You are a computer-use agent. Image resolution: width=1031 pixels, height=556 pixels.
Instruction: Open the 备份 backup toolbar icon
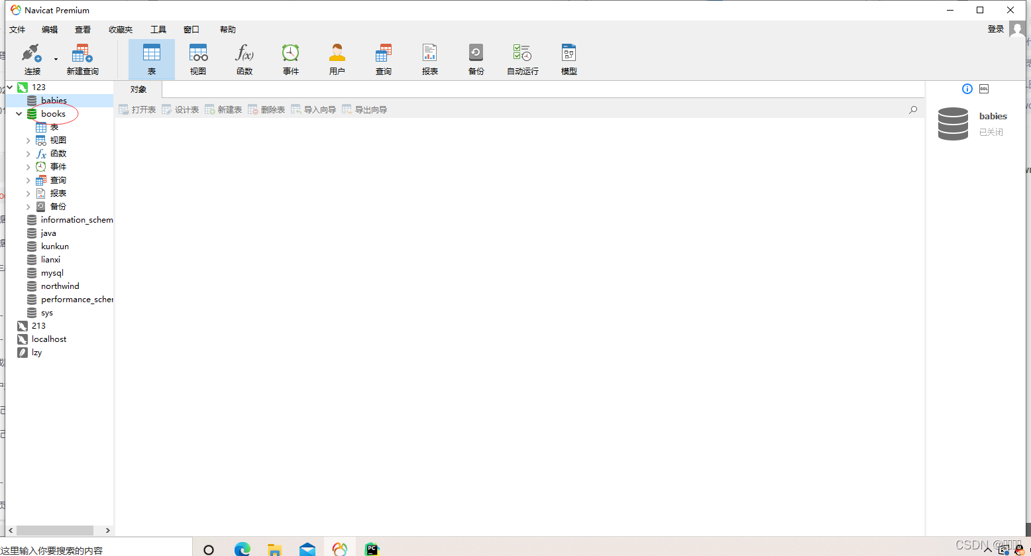click(476, 60)
